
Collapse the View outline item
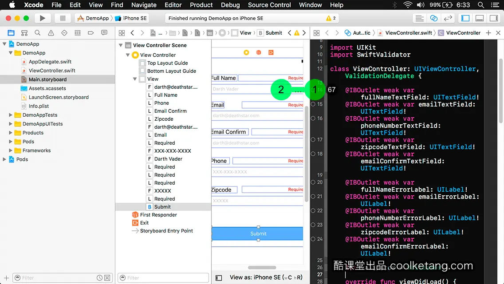pos(135,79)
